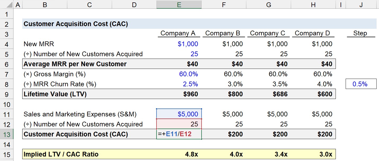Select the Customer Acquisition Cost (CAC) title cell
The image size is (379, 161).
[x=76, y=24]
